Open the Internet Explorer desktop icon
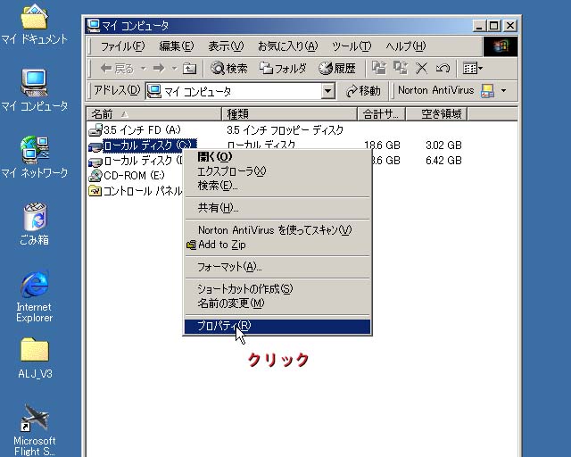571x457 pixels. pyautogui.click(x=34, y=295)
